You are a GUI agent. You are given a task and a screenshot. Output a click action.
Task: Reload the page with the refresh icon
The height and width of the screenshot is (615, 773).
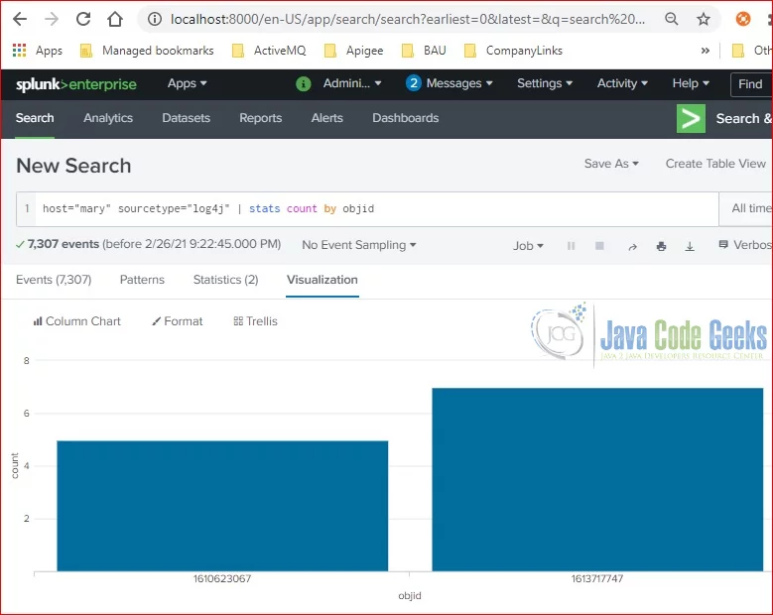pyautogui.click(x=83, y=19)
